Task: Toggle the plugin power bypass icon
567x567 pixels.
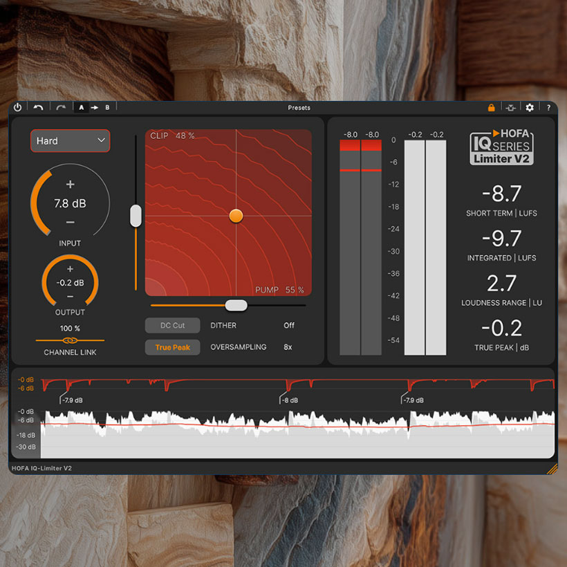Action: pos(17,107)
